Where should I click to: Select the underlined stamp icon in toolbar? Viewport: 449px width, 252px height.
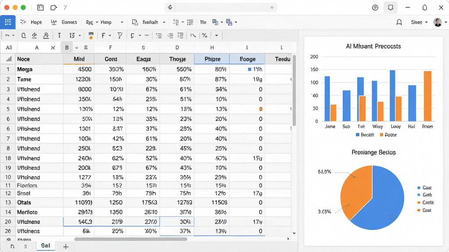pyautogui.click(x=34, y=35)
